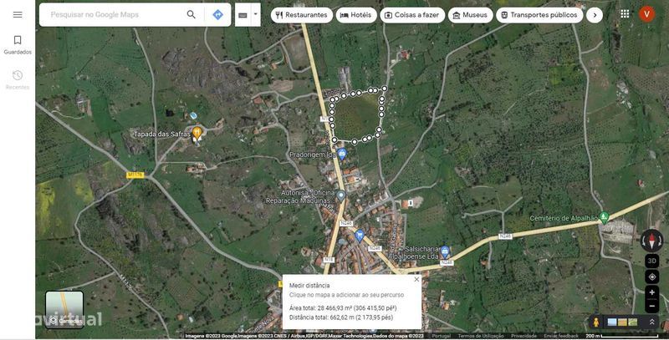Click the Salsicharia Alpalhoense Lda label
Viewport: 669px width, 340px height.
click(415, 252)
